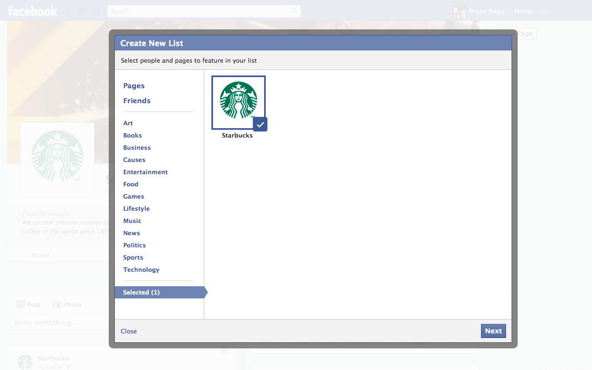Pick the Music category
This screenshot has height=370, width=592.
point(132,221)
